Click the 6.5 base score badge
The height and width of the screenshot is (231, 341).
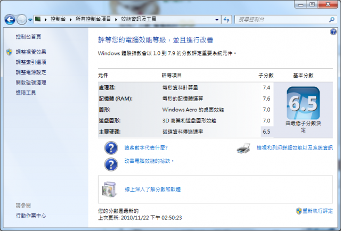coord(303,103)
